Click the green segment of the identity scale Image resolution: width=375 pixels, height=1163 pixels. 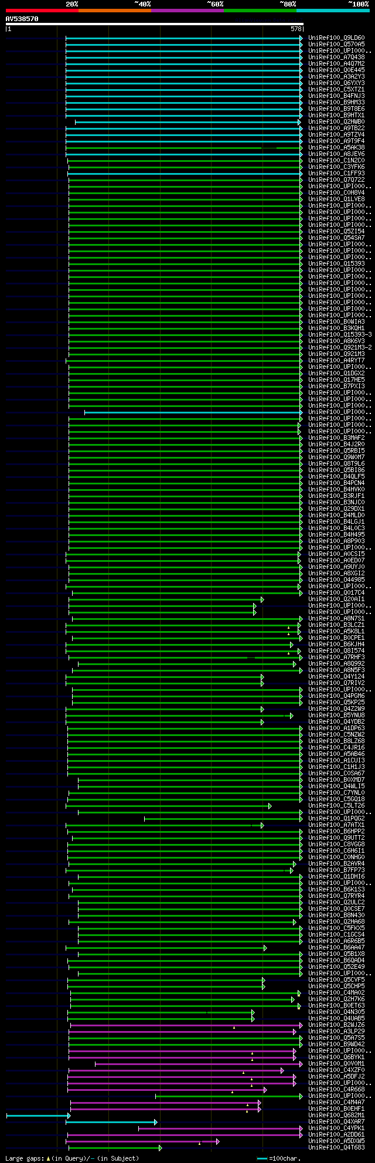tap(260, 11)
